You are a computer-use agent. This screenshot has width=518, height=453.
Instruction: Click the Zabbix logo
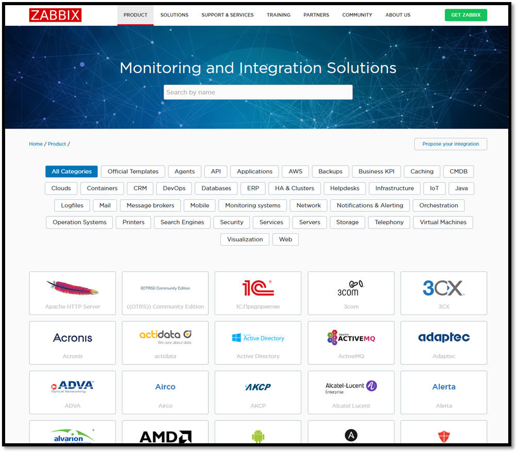coord(55,15)
